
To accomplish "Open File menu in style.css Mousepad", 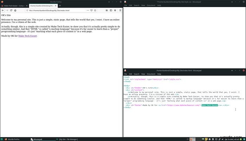I will [125, 5].
